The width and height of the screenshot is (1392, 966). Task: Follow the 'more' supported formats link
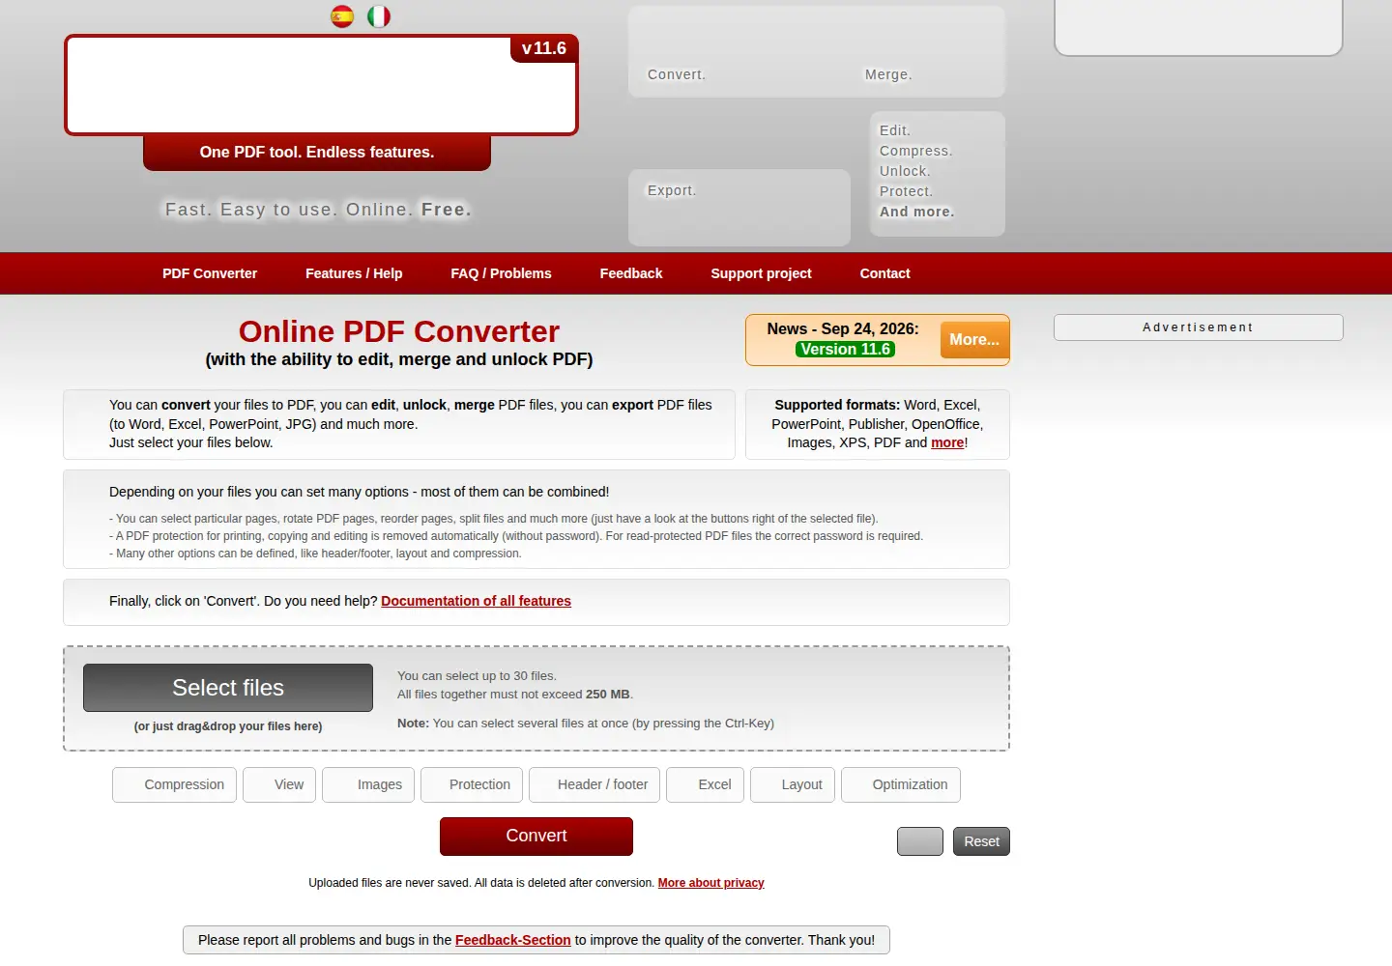click(x=947, y=442)
